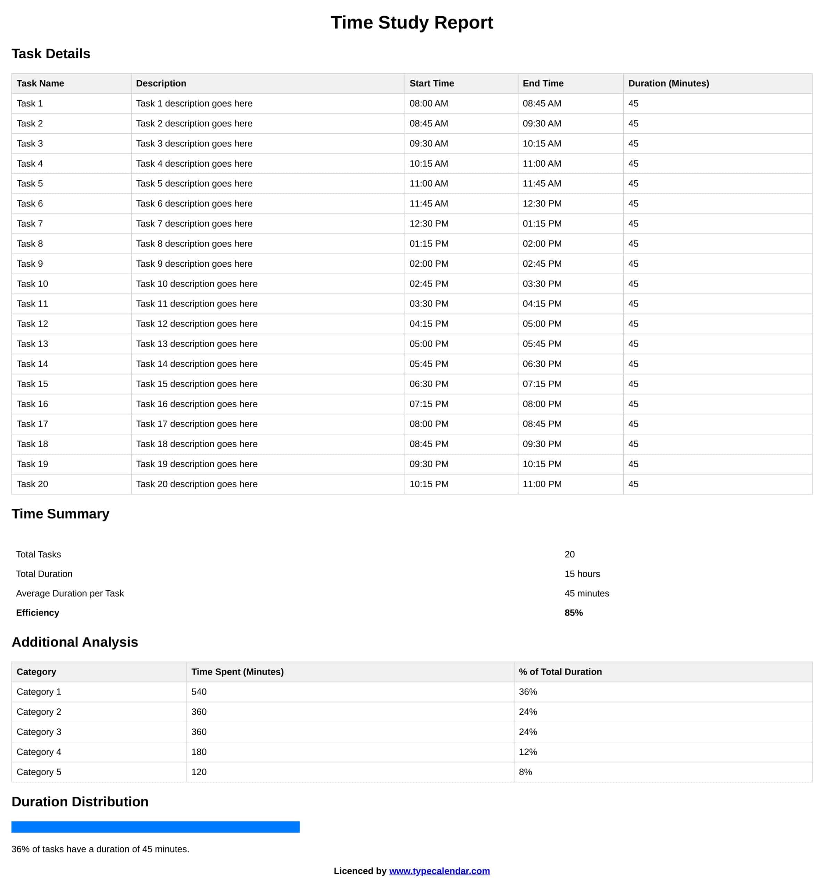This screenshot has width=824, height=889.
Task: Select the Total Duration 15 hours value
Action: coord(582,574)
